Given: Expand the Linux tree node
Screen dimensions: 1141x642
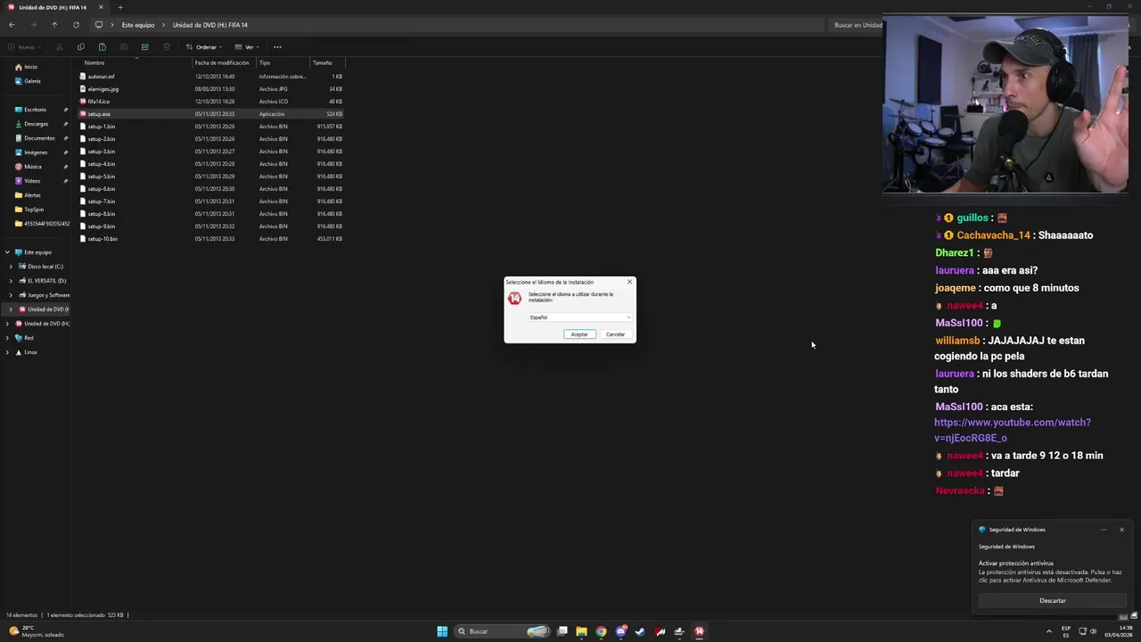Looking at the screenshot, I should (7, 352).
